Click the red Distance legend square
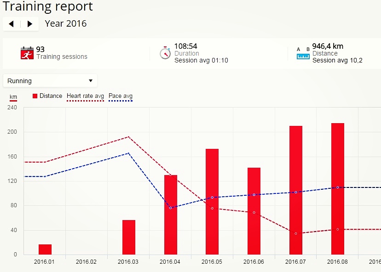This screenshot has width=381, height=272. (x=35, y=96)
